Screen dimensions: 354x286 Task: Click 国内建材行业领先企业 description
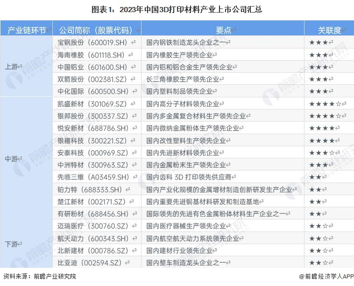(x=179, y=251)
